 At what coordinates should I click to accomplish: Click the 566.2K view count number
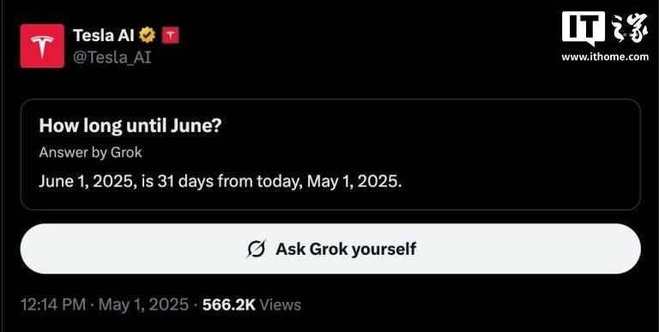228,305
